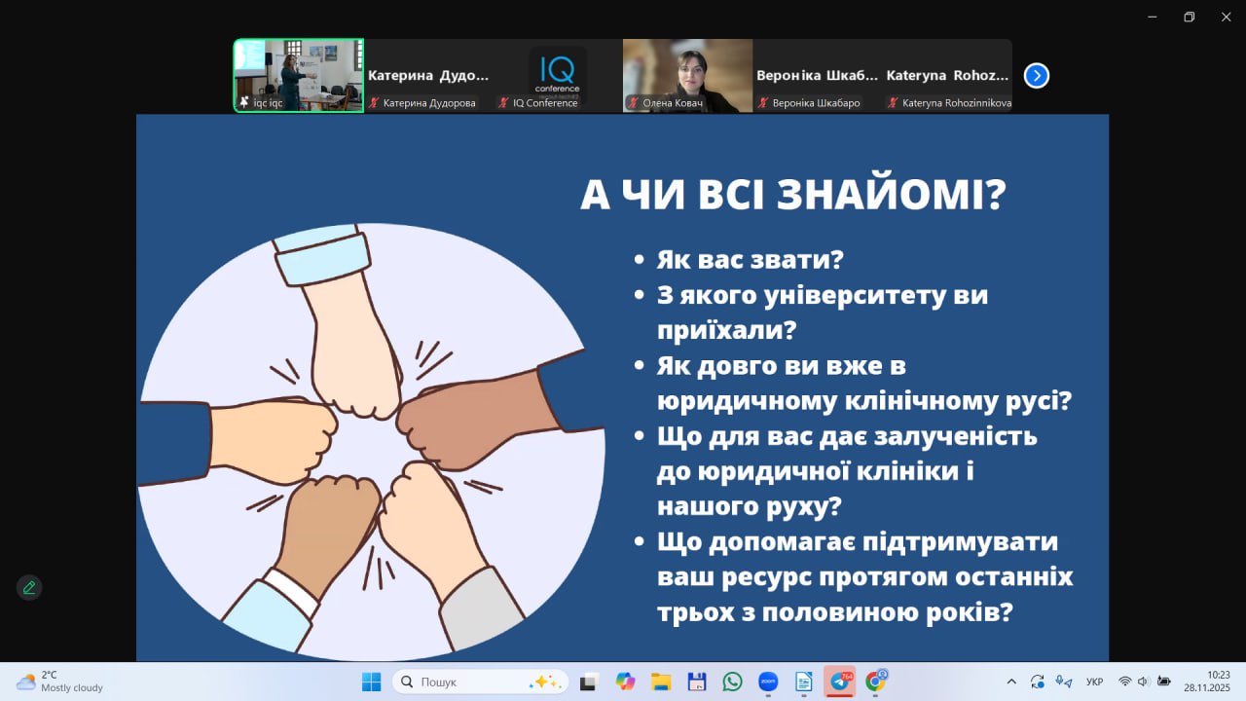The image size is (1246, 701).
Task: Show next participants with blue arrow
Action: [1037, 75]
